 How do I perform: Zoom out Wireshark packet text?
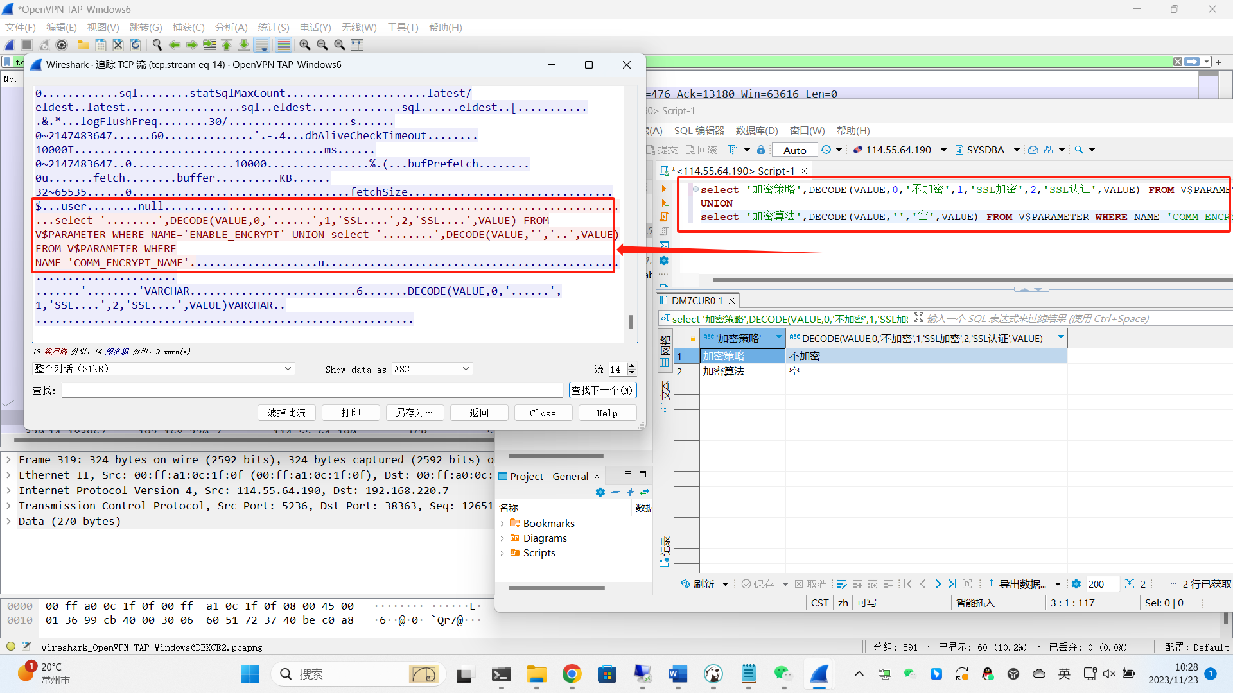tap(322, 45)
